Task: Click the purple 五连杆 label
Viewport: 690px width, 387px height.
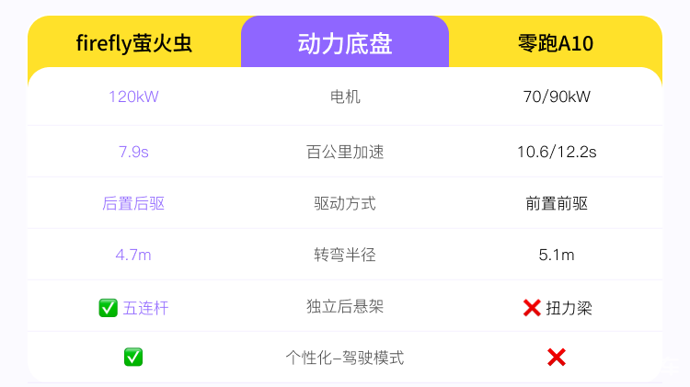Action: (145, 308)
